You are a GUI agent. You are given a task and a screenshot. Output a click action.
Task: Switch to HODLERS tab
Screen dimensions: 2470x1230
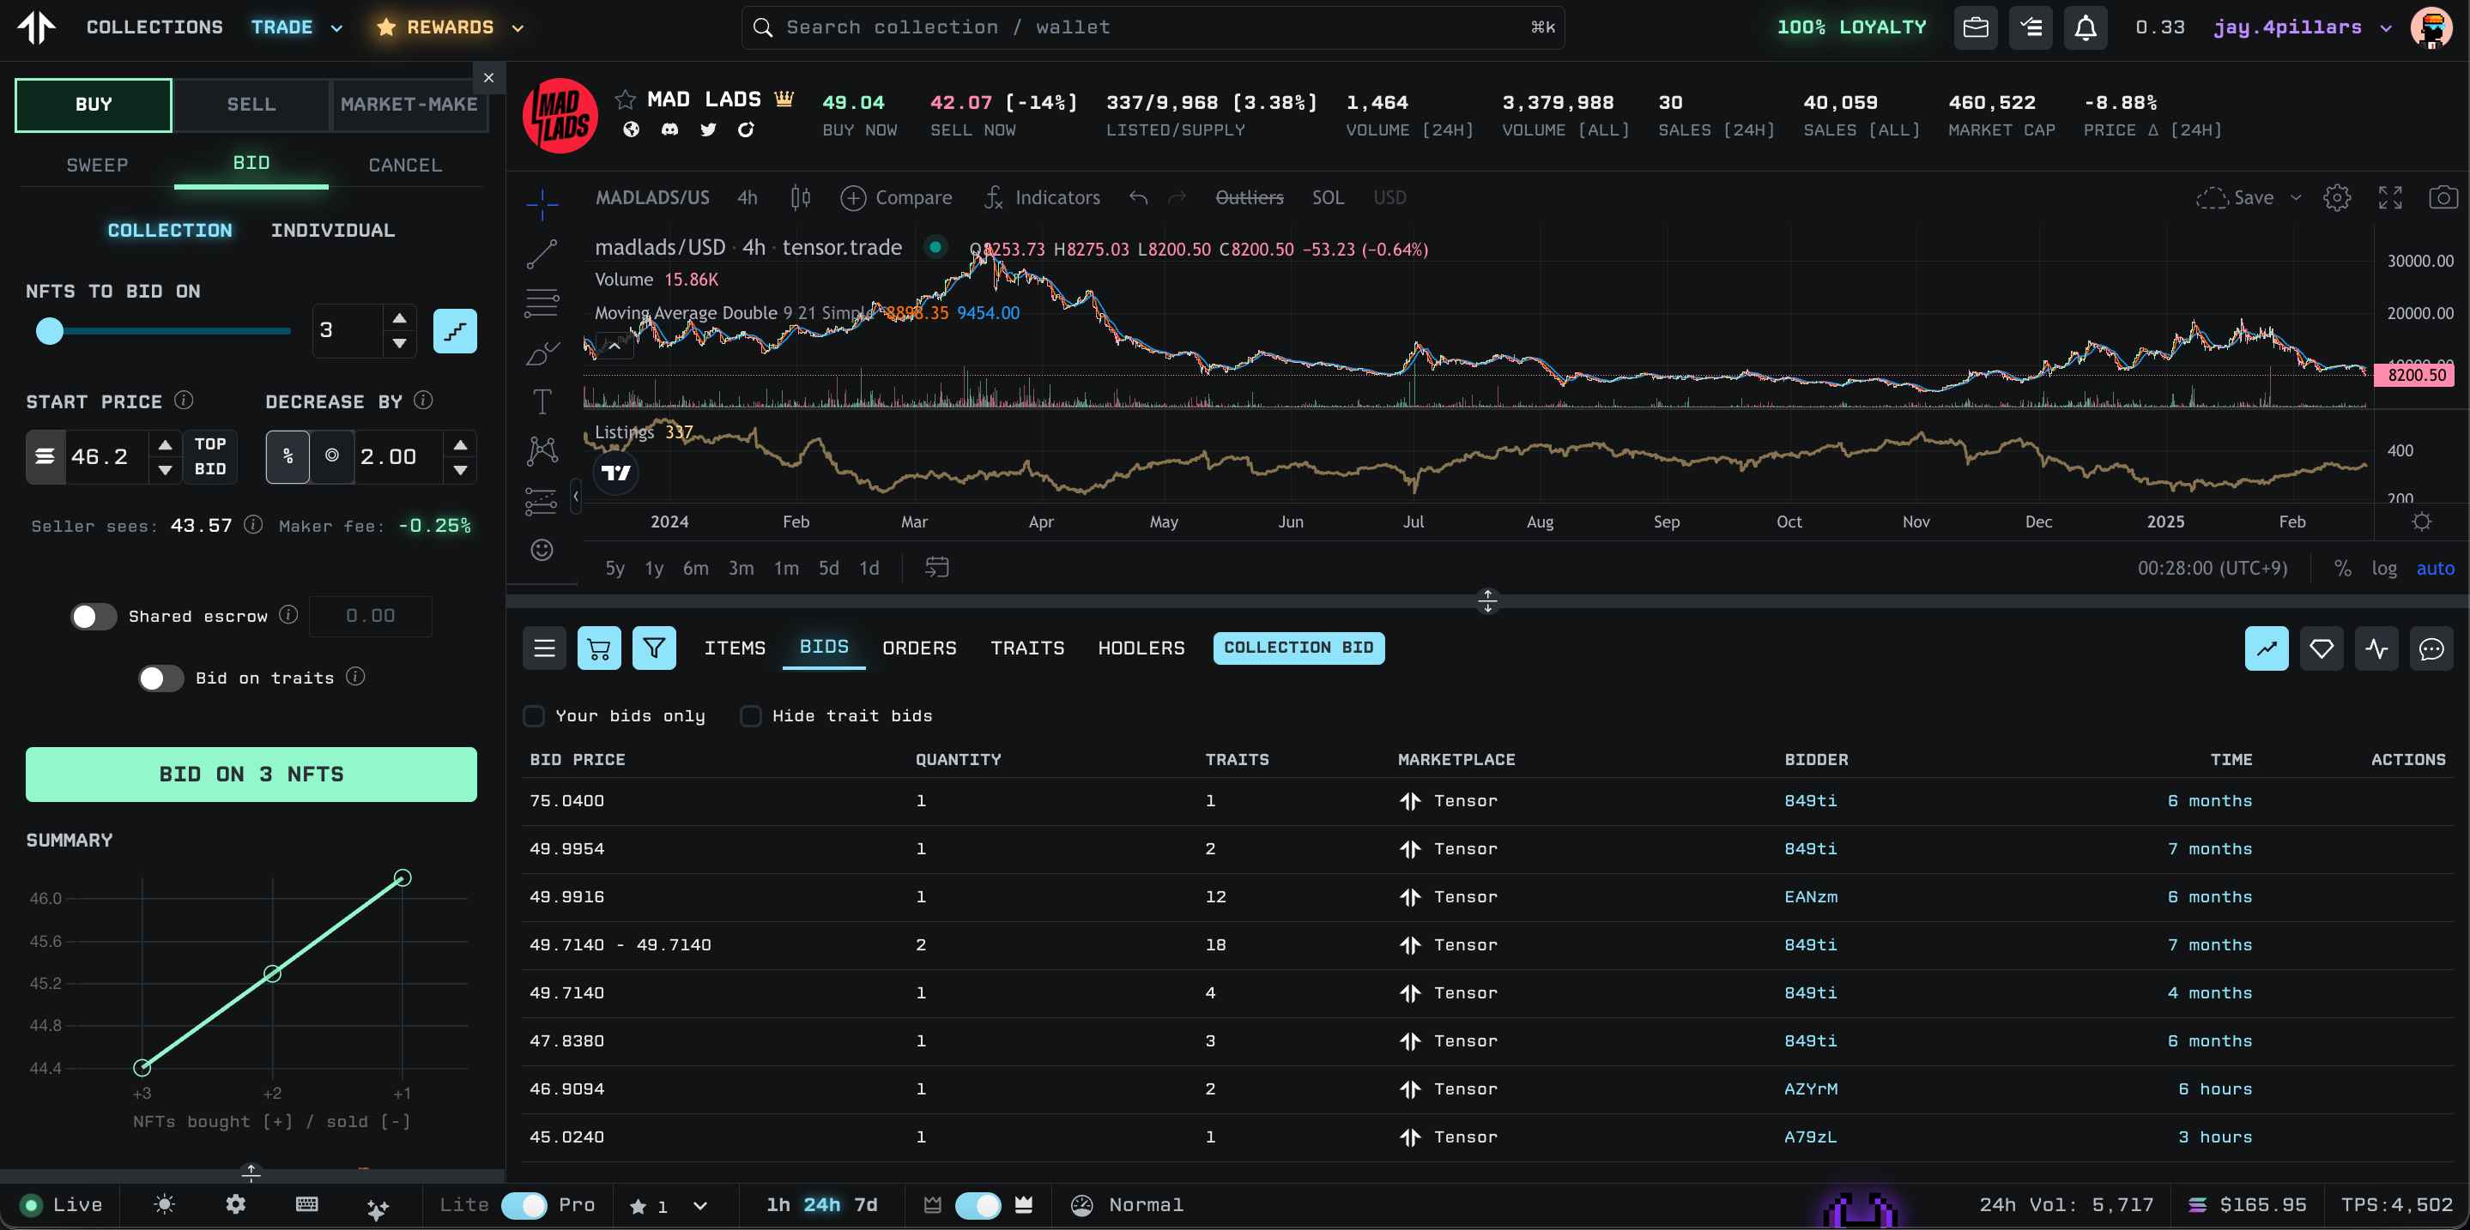[1141, 648]
